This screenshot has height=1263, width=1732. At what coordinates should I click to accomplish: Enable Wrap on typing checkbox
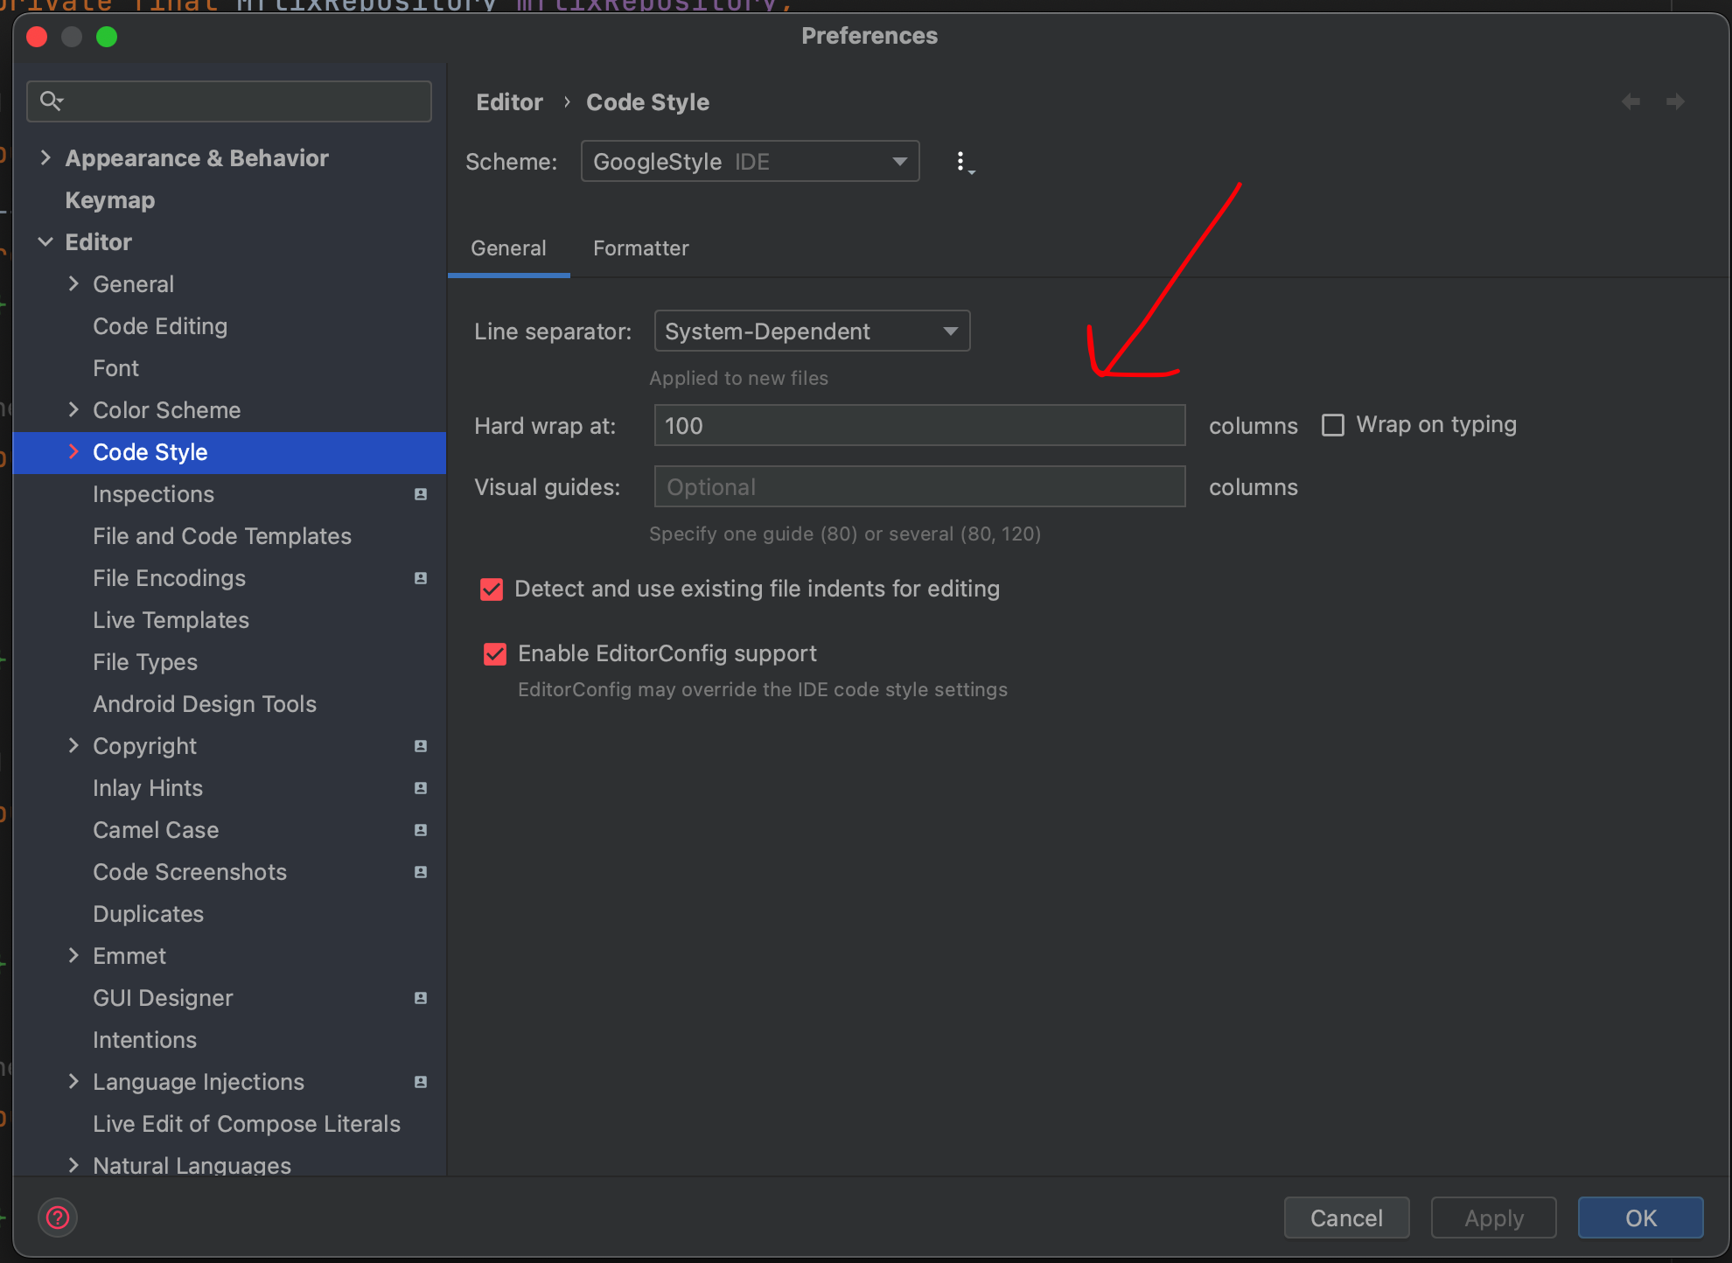pyautogui.click(x=1333, y=425)
